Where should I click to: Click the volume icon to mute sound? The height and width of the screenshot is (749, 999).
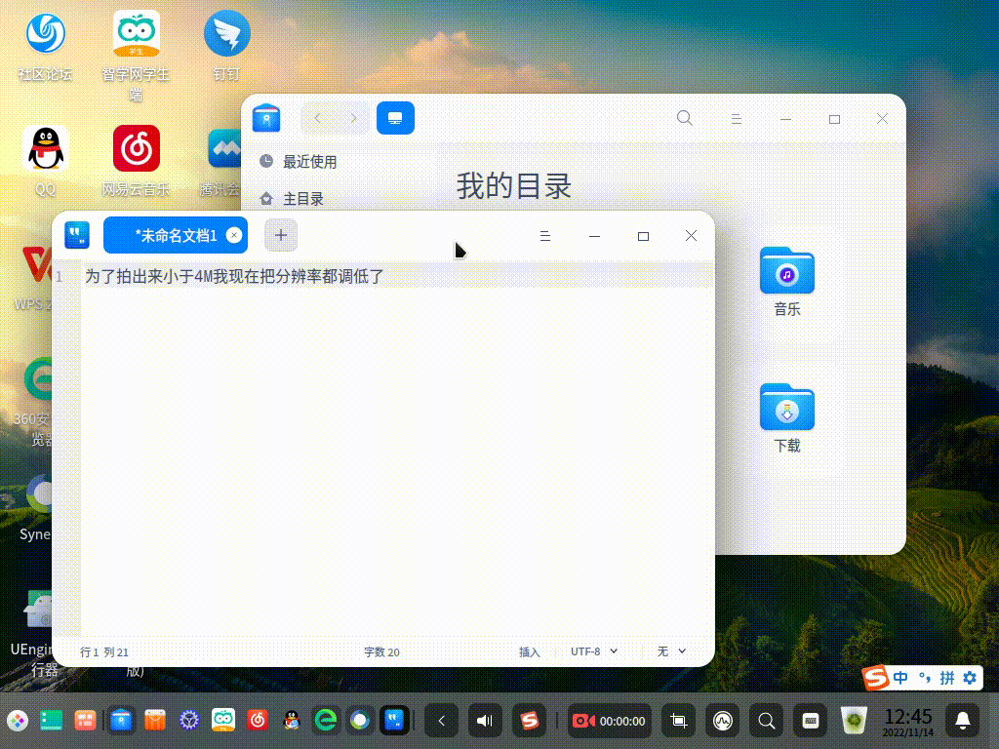(485, 721)
